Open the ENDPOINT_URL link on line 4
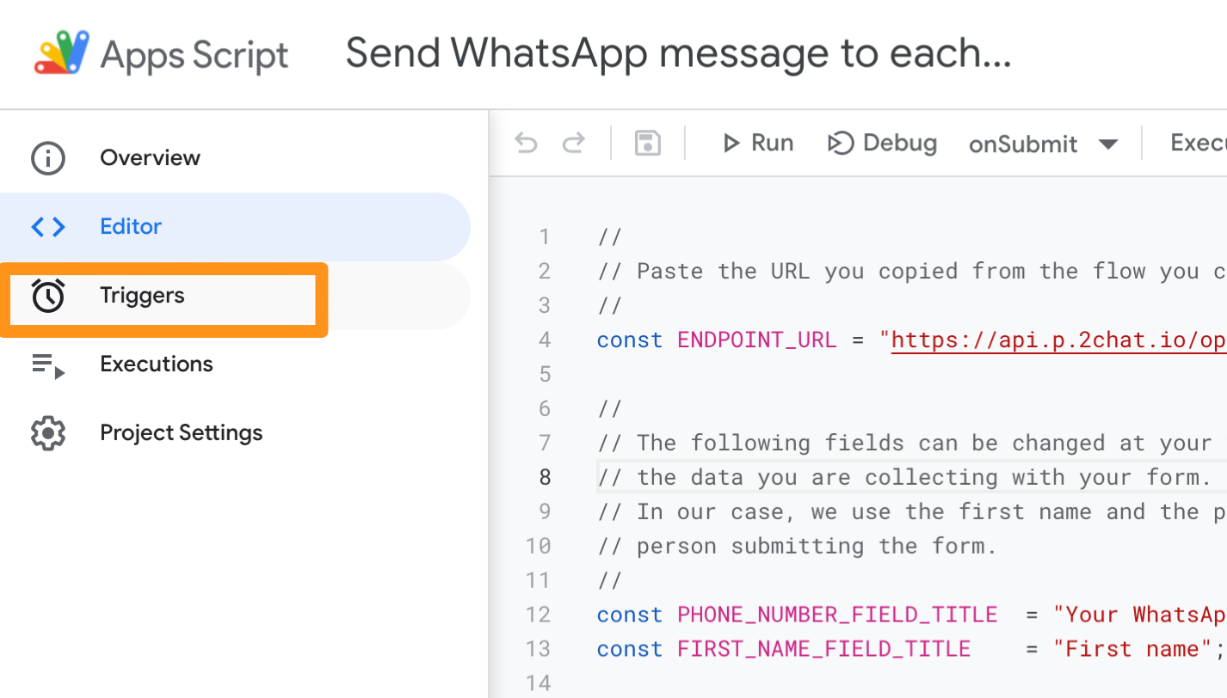The height and width of the screenshot is (698, 1227). [x=1058, y=340]
